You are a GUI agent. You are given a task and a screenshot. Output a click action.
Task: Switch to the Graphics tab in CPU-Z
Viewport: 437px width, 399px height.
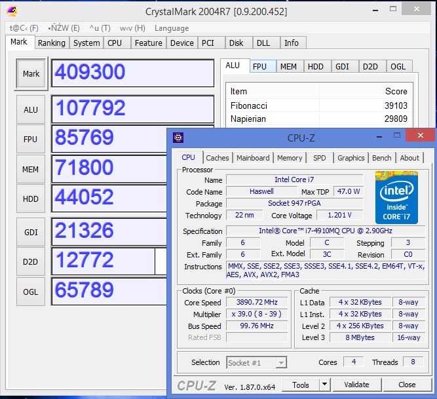351,158
